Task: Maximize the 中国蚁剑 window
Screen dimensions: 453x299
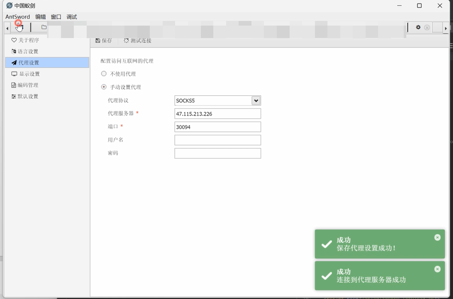Action: point(419,6)
